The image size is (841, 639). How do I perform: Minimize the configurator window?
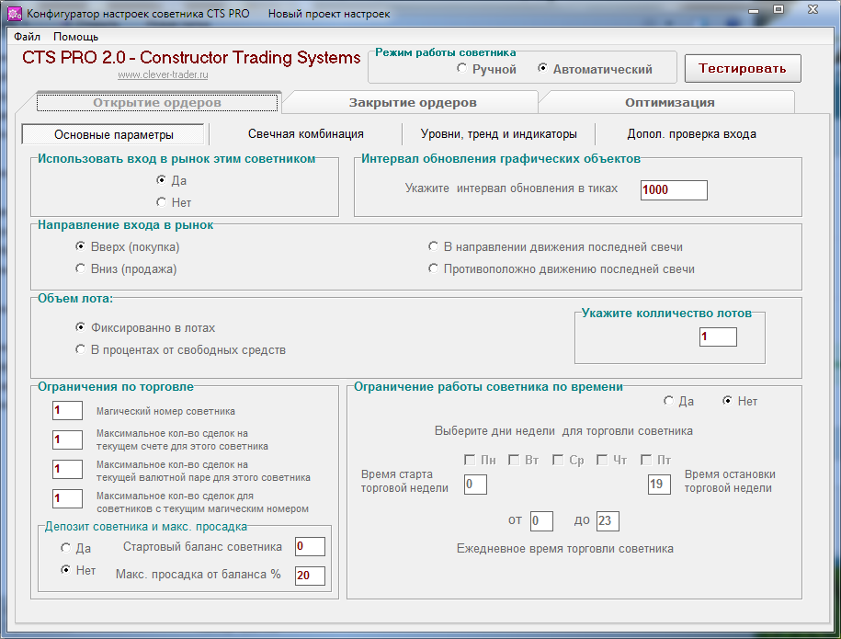coord(754,10)
